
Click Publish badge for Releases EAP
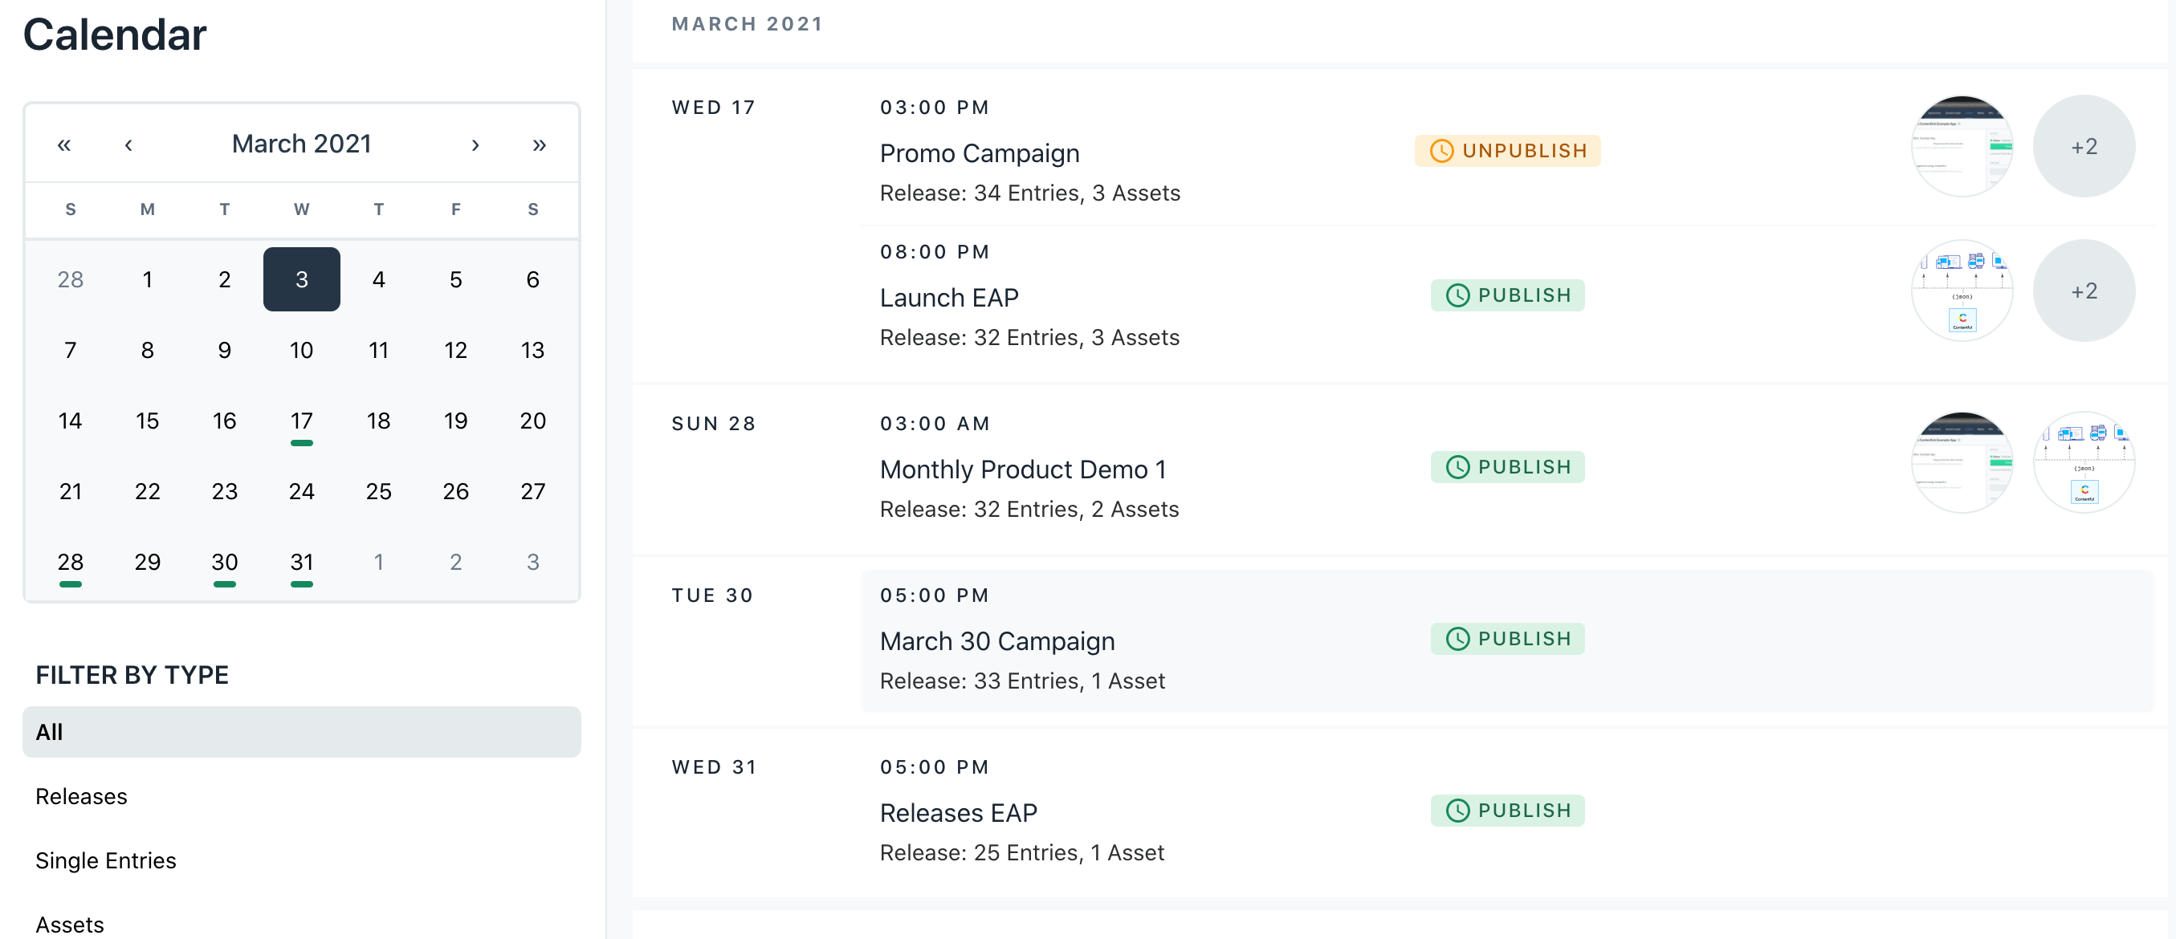tap(1507, 810)
